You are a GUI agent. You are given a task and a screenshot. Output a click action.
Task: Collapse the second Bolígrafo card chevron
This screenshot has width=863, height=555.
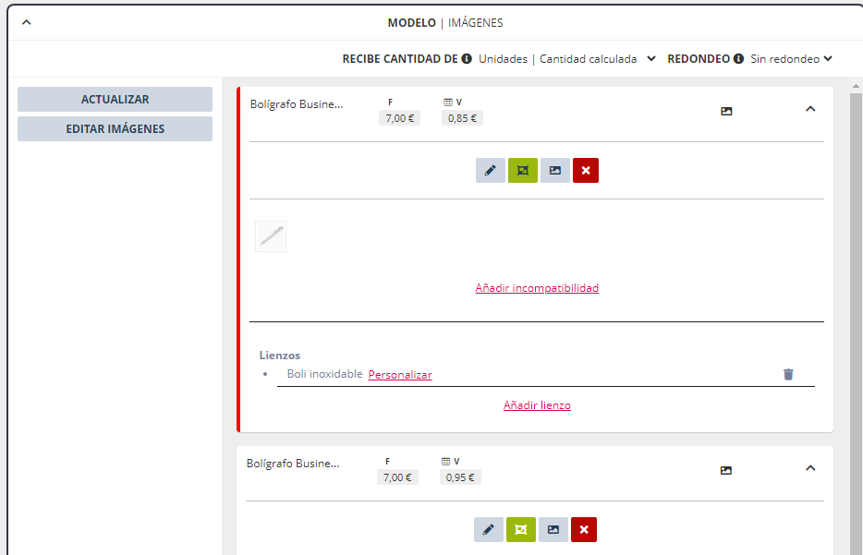coord(810,468)
